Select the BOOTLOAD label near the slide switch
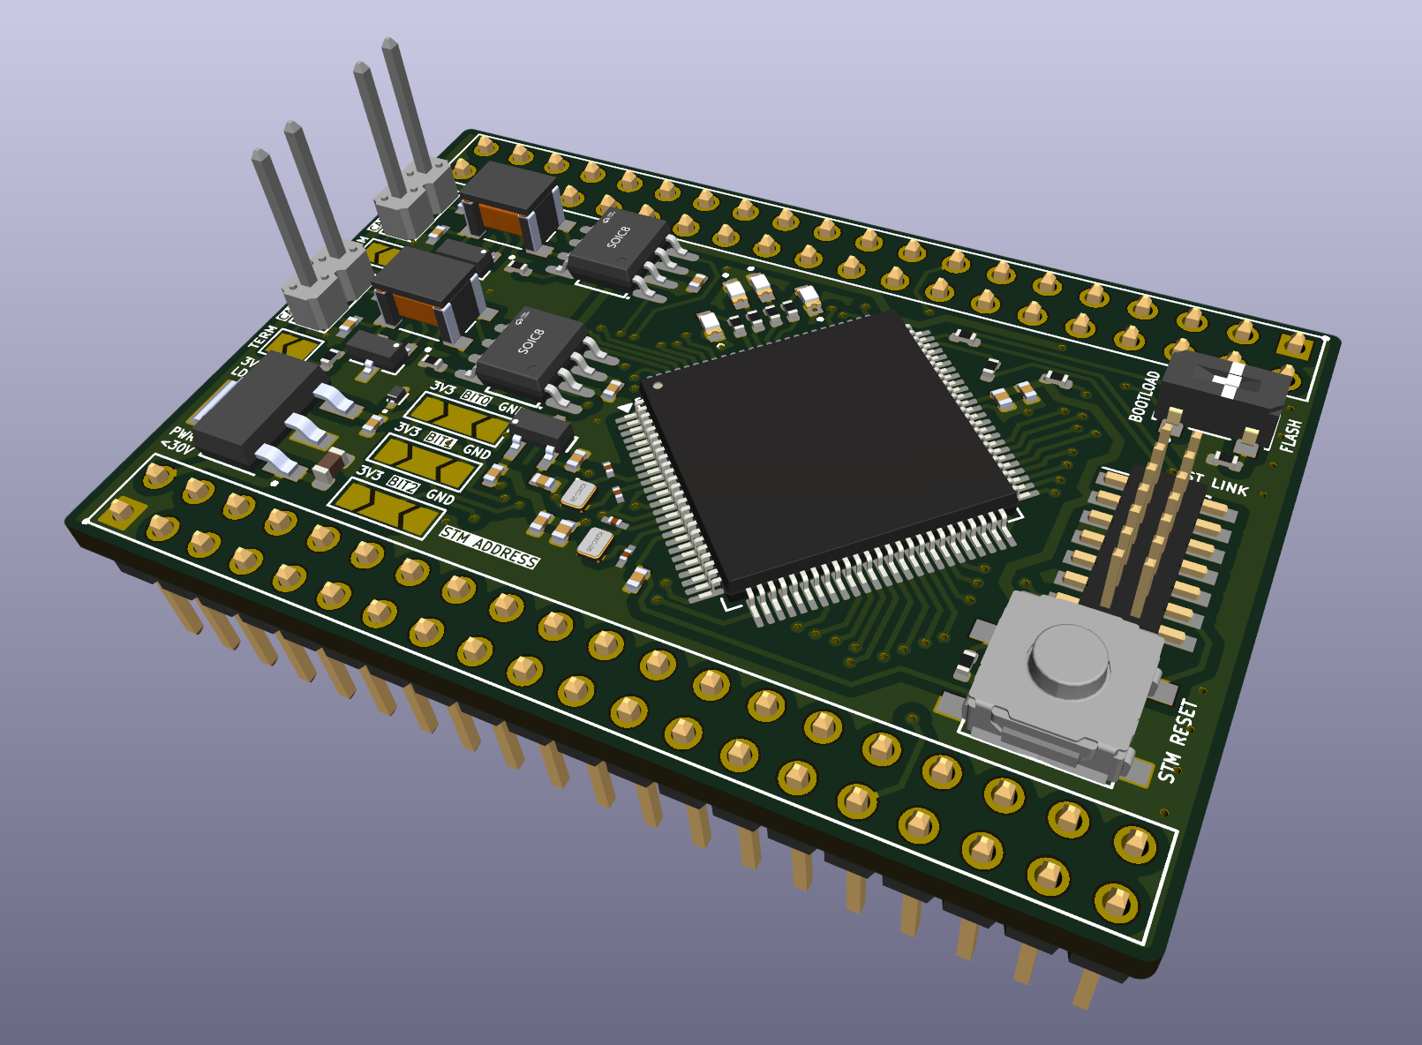This screenshot has height=1045, width=1422. coord(1143,395)
